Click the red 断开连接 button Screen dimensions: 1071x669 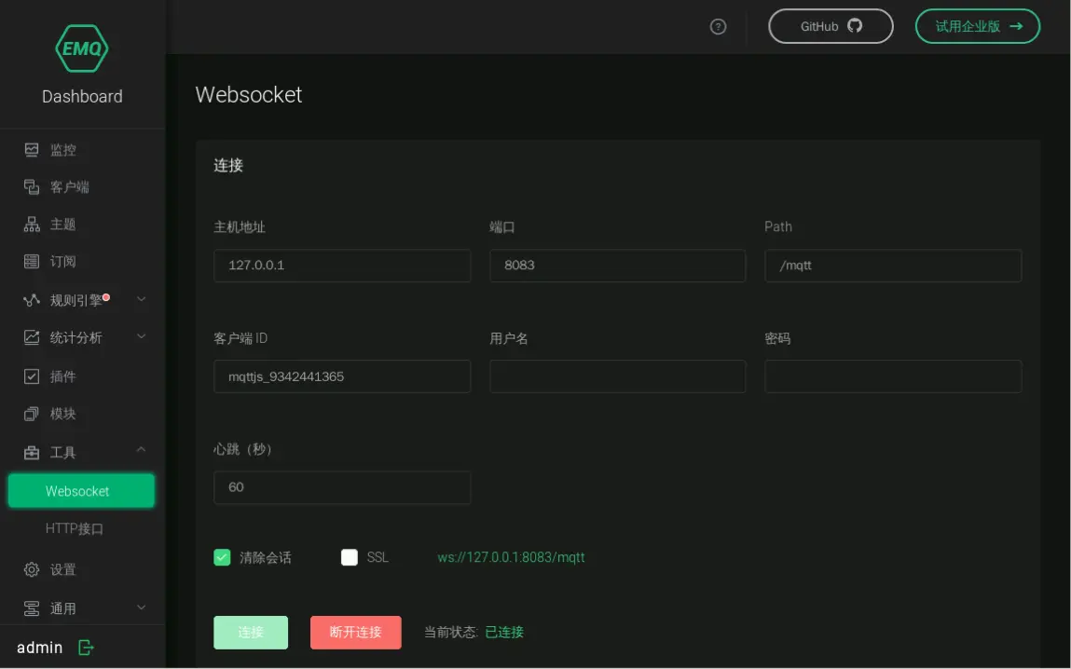(x=355, y=632)
